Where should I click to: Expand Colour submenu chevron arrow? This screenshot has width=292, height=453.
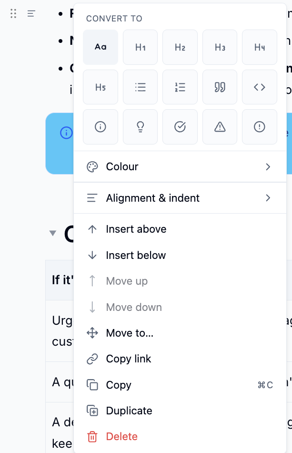(268, 167)
